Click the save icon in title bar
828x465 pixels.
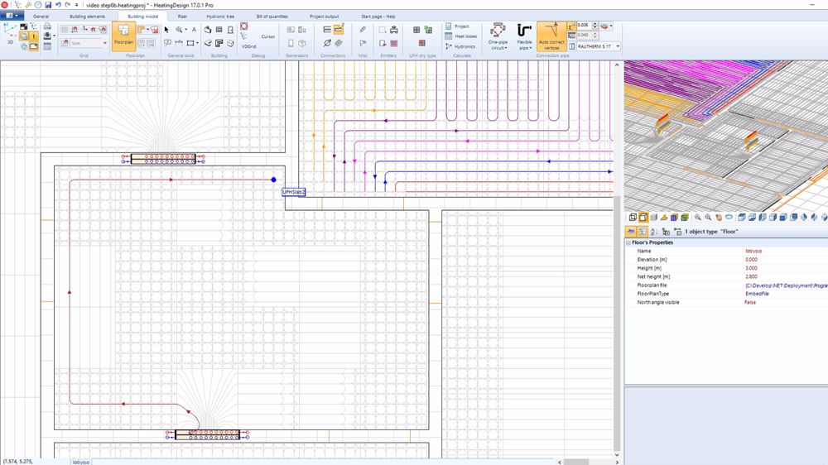(x=48, y=5)
